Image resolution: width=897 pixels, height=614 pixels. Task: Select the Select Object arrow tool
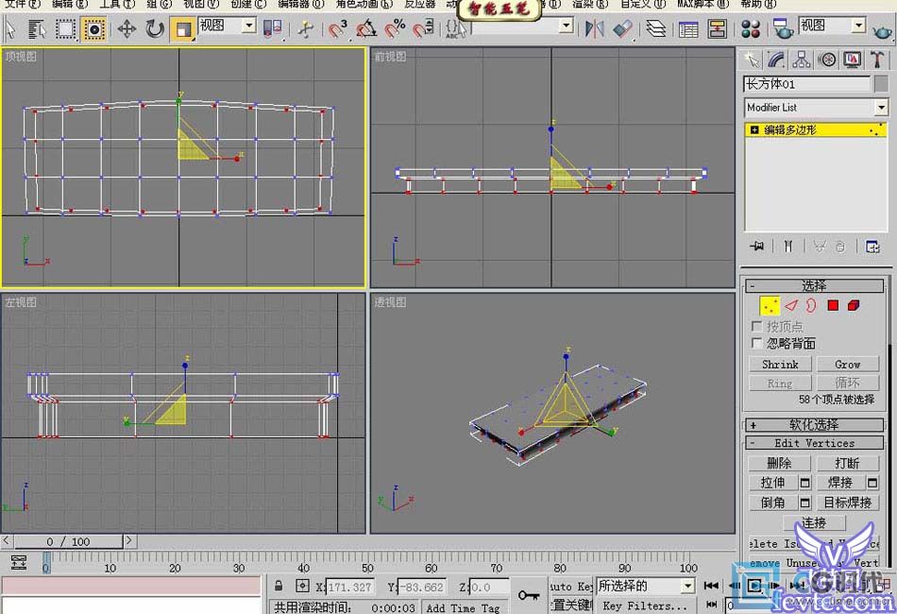pos(10,28)
